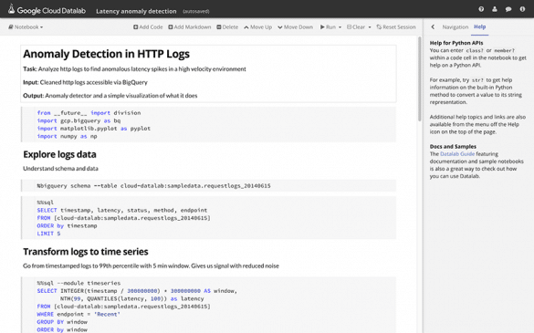Click the Google Cloud Datalab flask logo
The width and height of the screenshot is (534, 333).
click(11, 9)
